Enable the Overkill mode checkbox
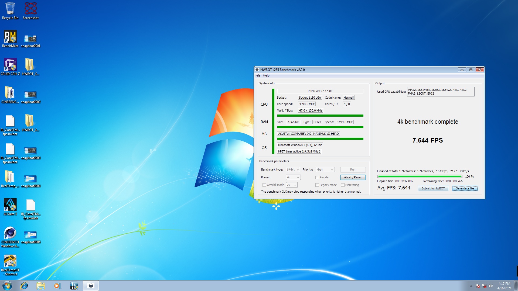 [x=264, y=185]
